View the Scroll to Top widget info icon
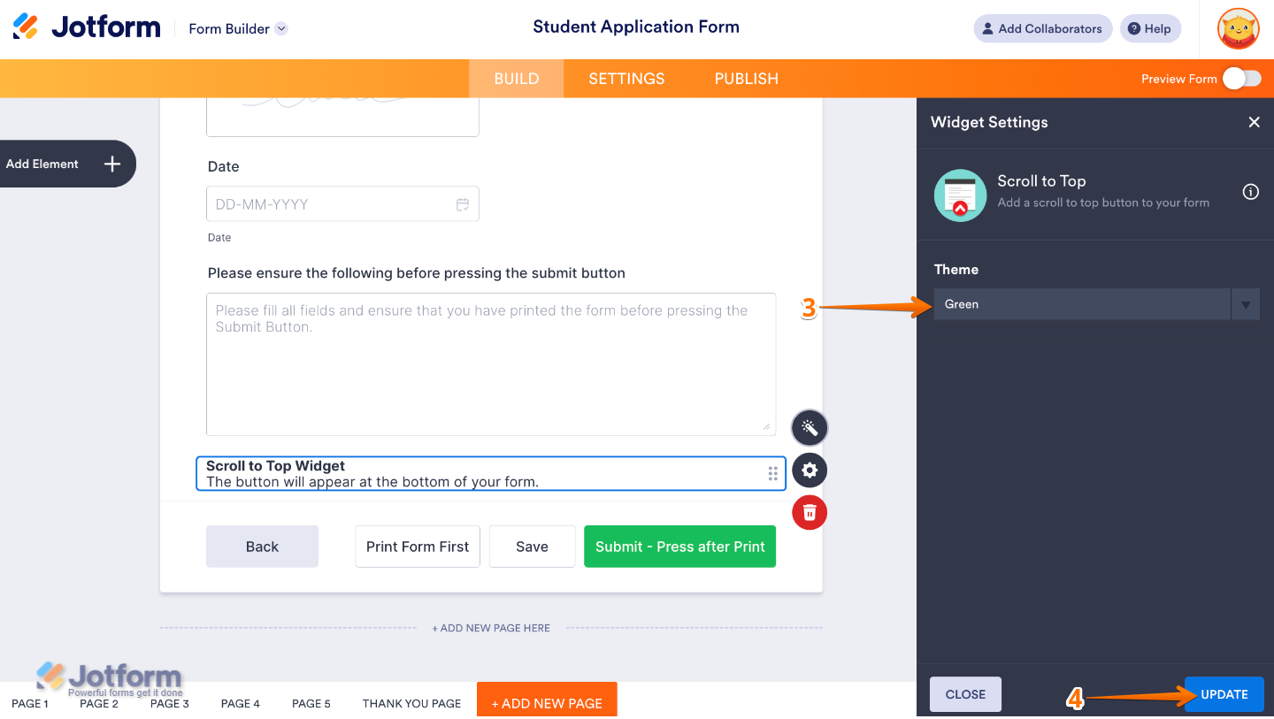This screenshot has width=1274, height=719. coord(1250,191)
